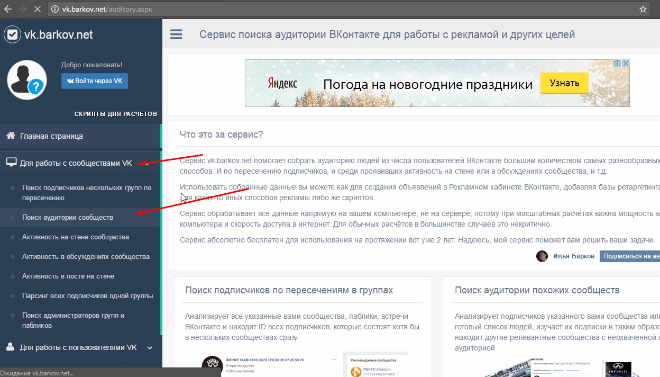This screenshot has width=660, height=377.
Task: Bookmark this page with star icon
Action: coord(643,9)
